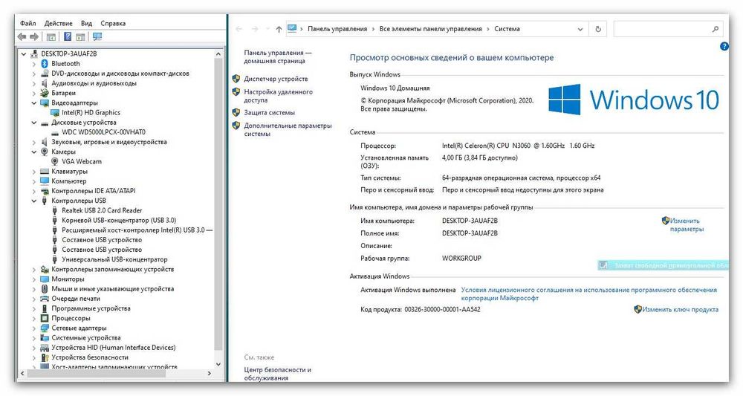Click the Мыши и иные указывающие устройства icon
The image size is (743, 396).
tap(45, 289)
